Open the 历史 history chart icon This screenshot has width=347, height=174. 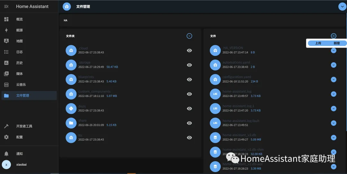pyautogui.click(x=6, y=63)
